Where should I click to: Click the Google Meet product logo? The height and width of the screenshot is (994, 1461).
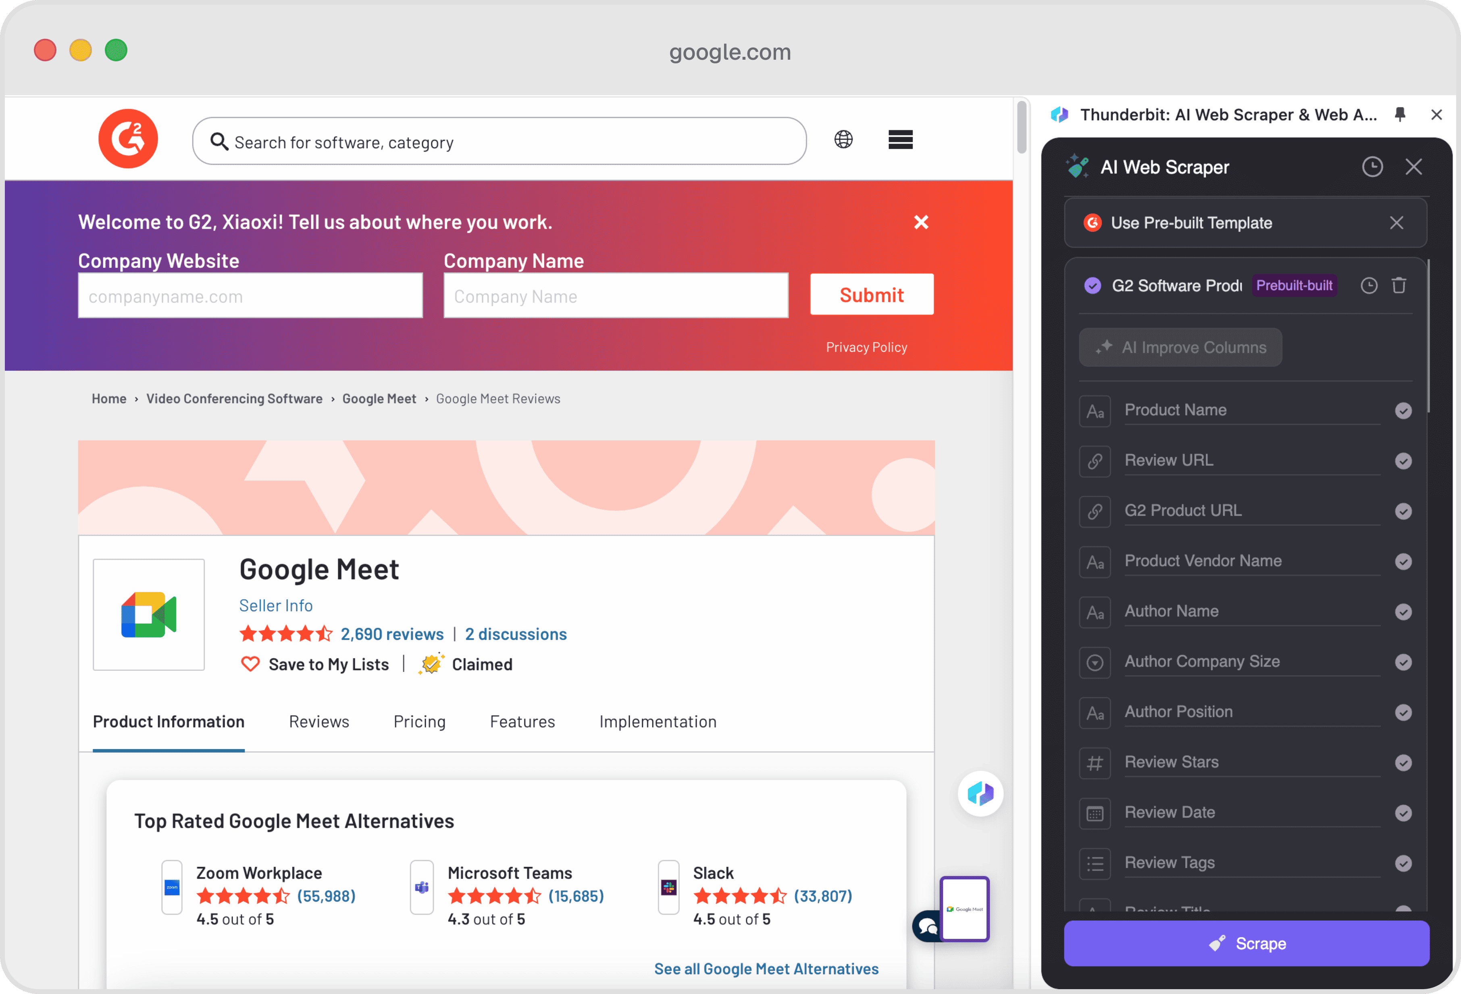coord(149,615)
